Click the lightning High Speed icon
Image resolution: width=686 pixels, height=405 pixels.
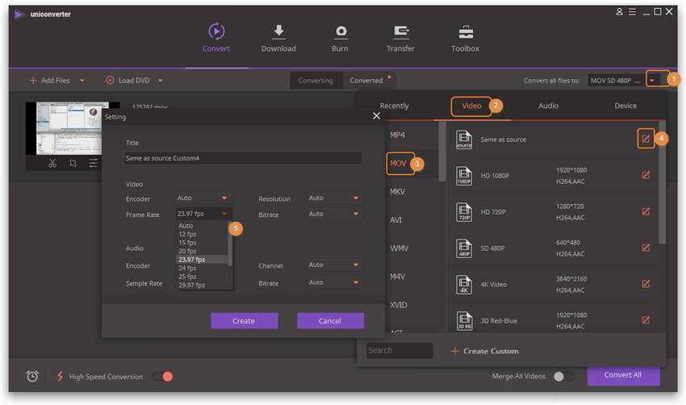click(x=60, y=376)
